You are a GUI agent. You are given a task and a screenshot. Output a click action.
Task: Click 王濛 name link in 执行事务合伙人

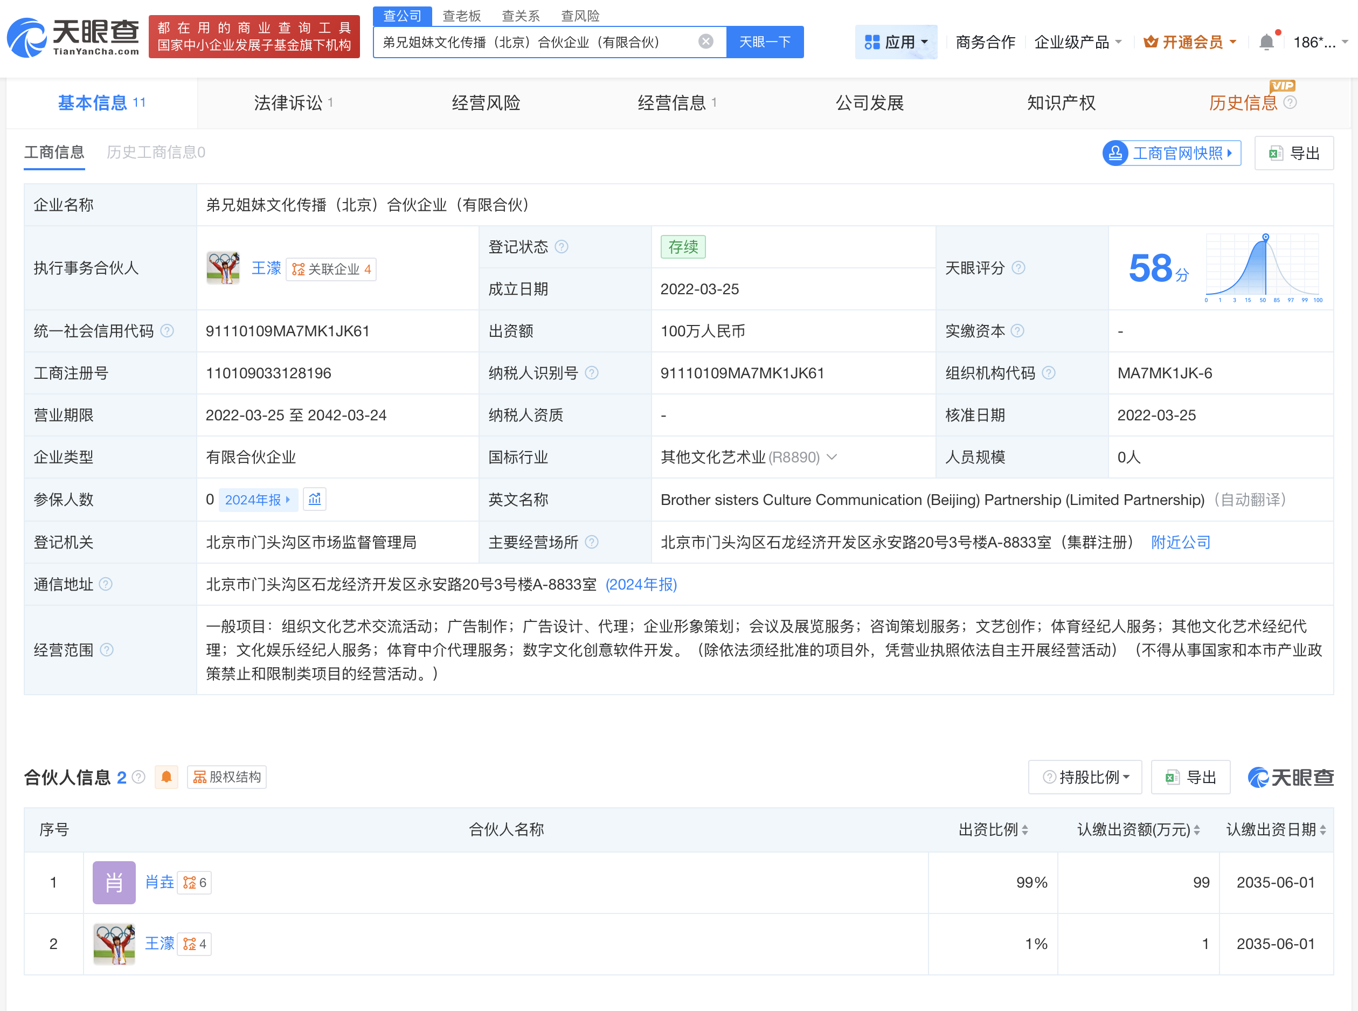pyautogui.click(x=266, y=268)
